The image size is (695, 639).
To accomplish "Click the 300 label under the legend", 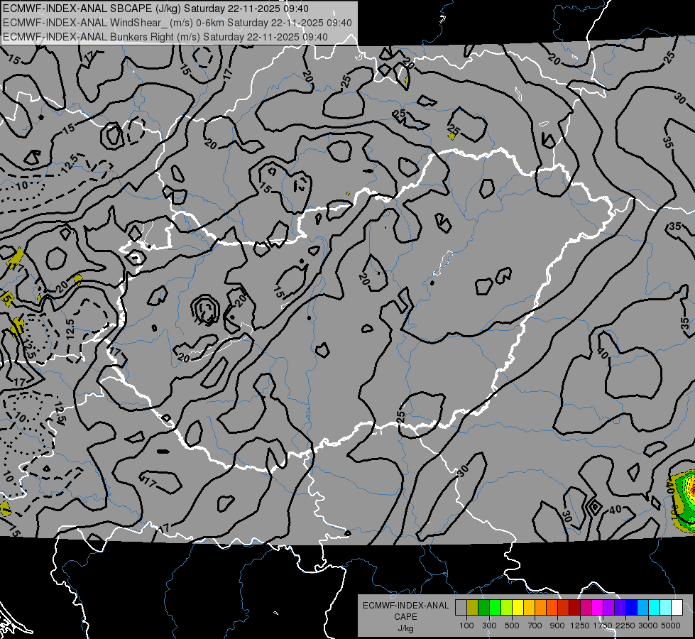I will pyautogui.click(x=489, y=626).
